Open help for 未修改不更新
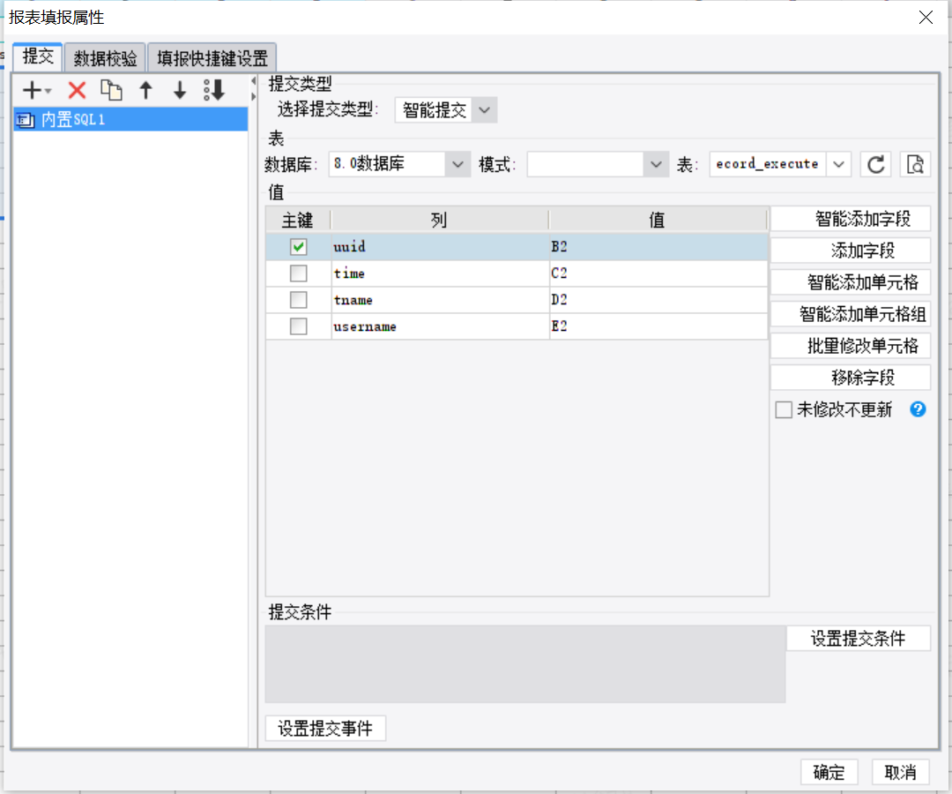This screenshot has height=794, width=952. click(918, 409)
